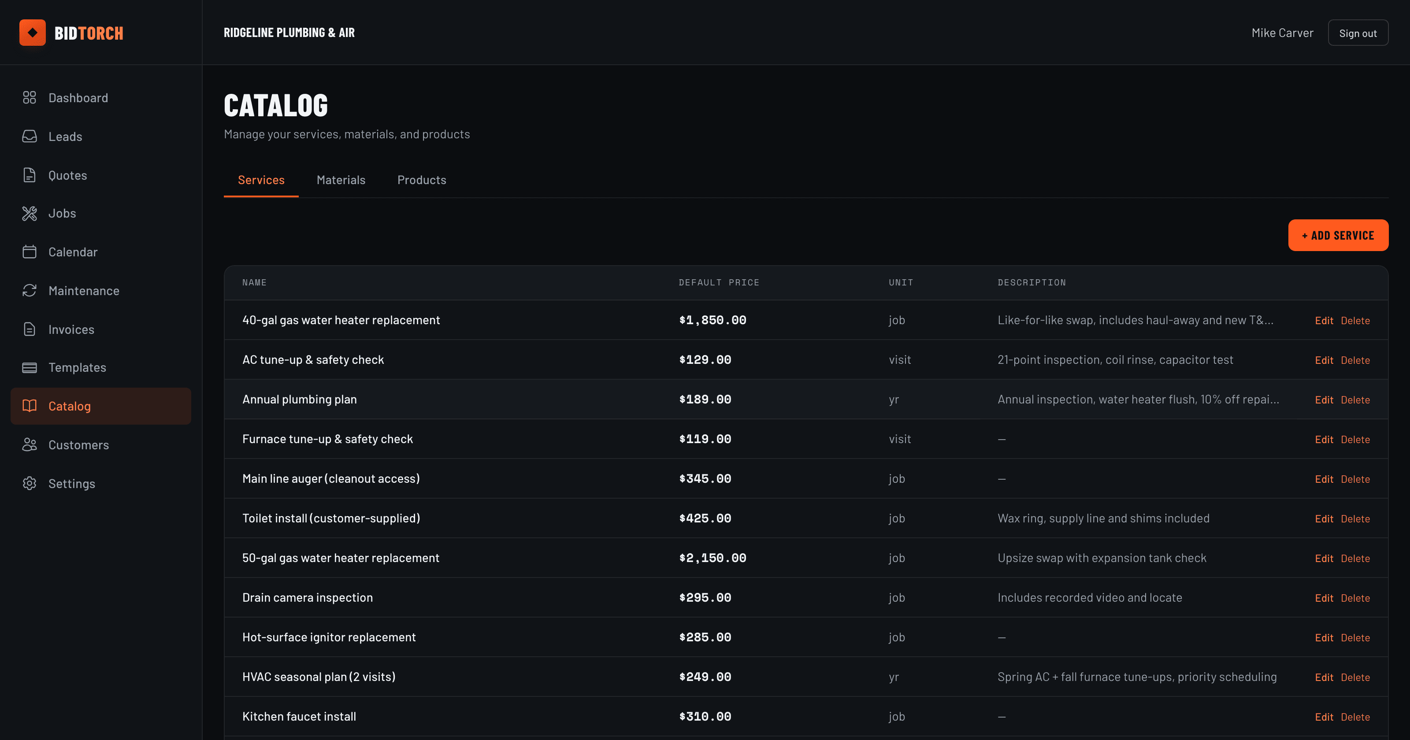The image size is (1410, 740).
Task: Delete 50-gal gas water heater replacement
Action: point(1355,559)
